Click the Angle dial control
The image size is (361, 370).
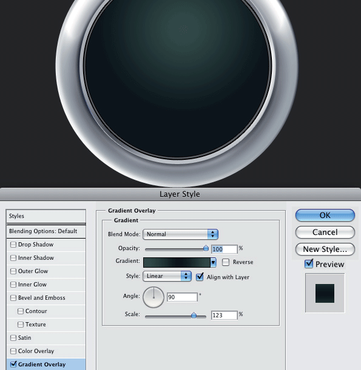[x=154, y=297]
